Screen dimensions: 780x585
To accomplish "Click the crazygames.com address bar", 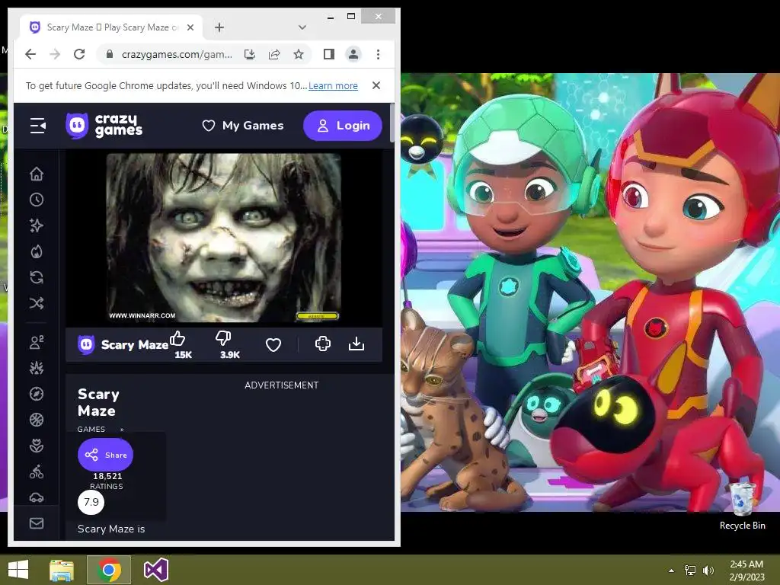I will pos(177,54).
